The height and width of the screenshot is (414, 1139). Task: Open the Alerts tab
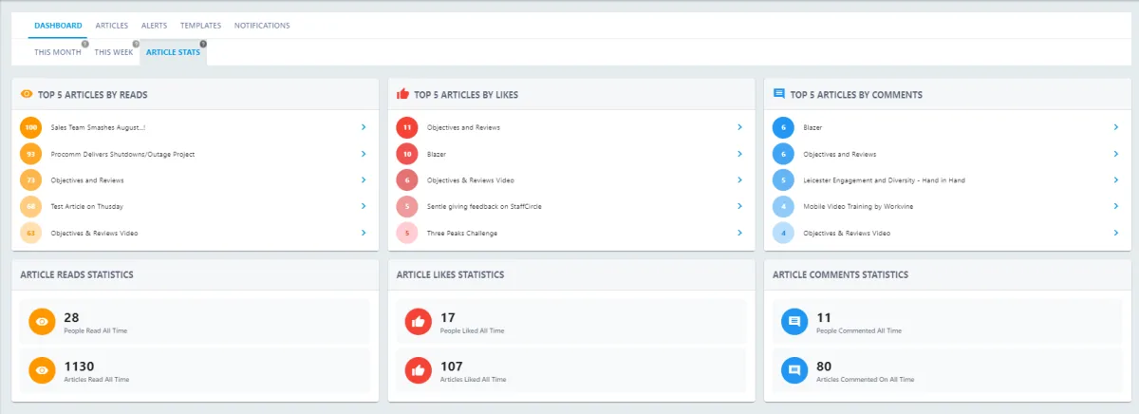pos(154,26)
